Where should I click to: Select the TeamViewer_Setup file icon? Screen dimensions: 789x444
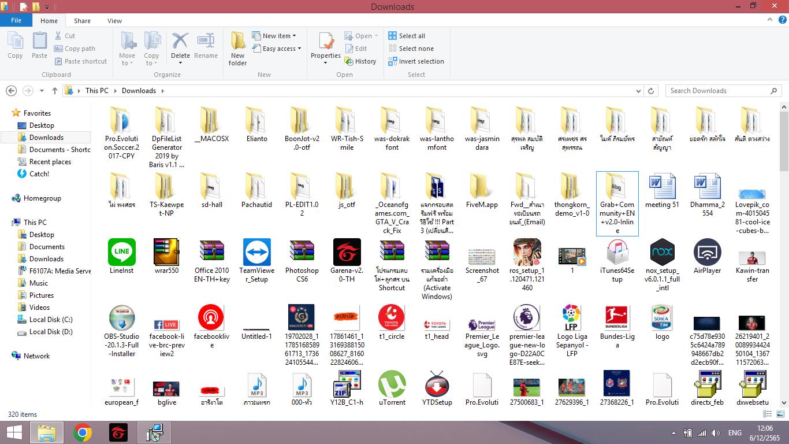[x=256, y=253]
